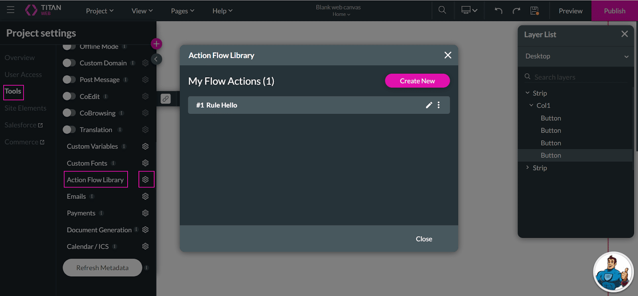
Task: Enable the Custom Domain toggle
Action: pos(69,63)
